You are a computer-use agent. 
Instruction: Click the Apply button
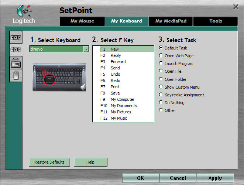215,178
